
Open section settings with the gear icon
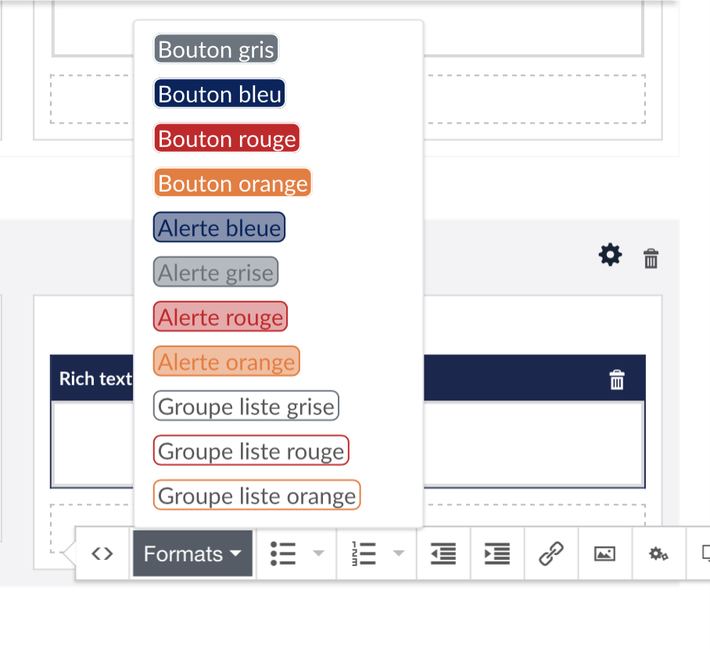click(610, 255)
